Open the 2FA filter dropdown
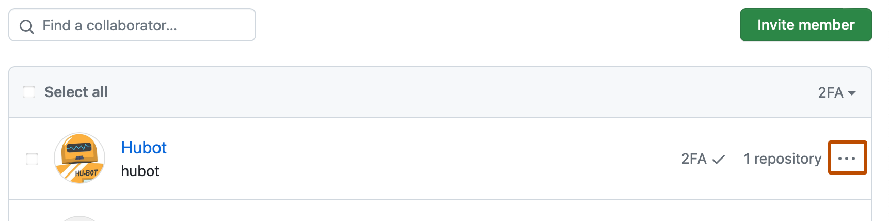Screen dimensions: 889x221 [836, 92]
